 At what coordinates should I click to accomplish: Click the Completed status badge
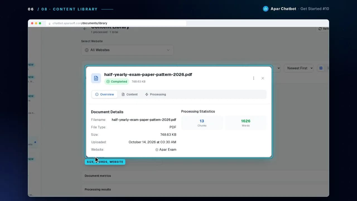[x=117, y=82]
